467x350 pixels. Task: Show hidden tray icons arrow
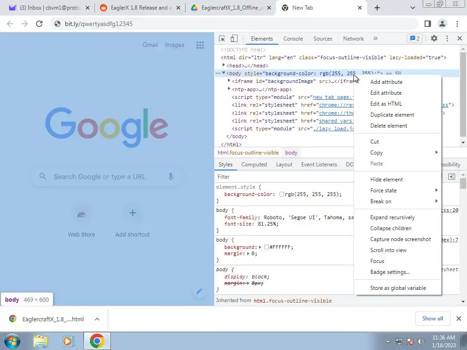click(388, 341)
